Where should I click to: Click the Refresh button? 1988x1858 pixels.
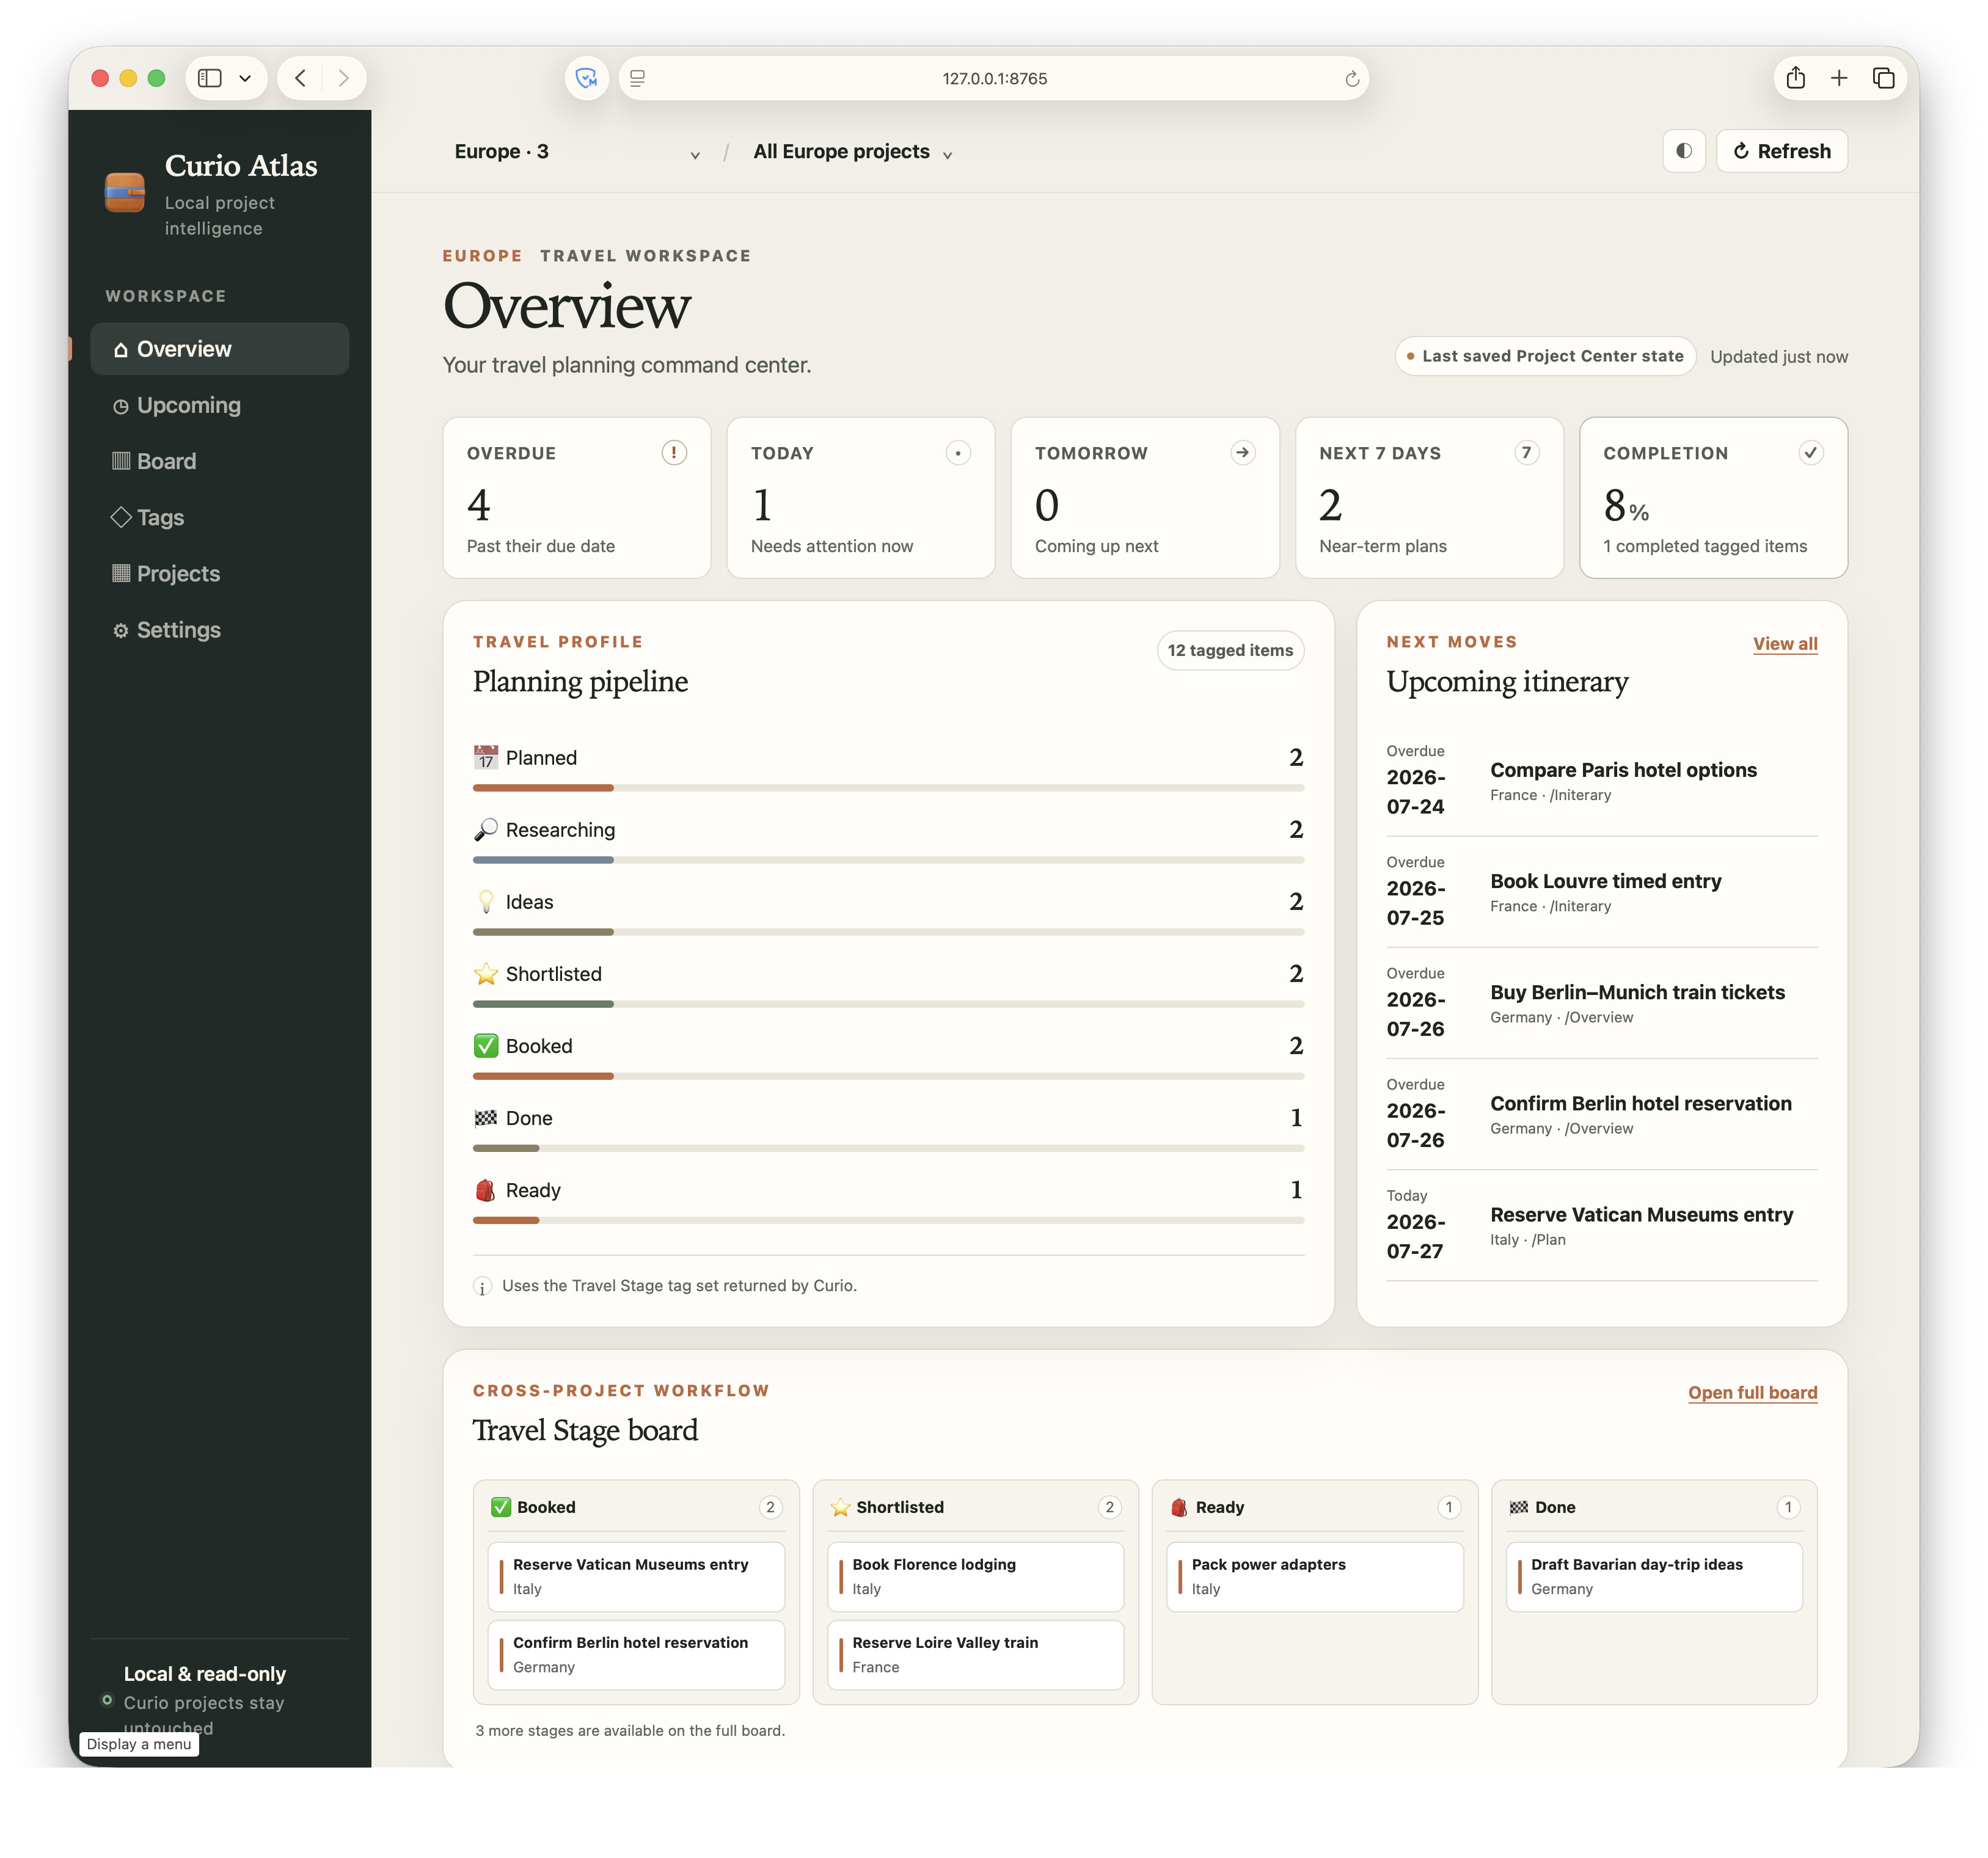(1782, 151)
